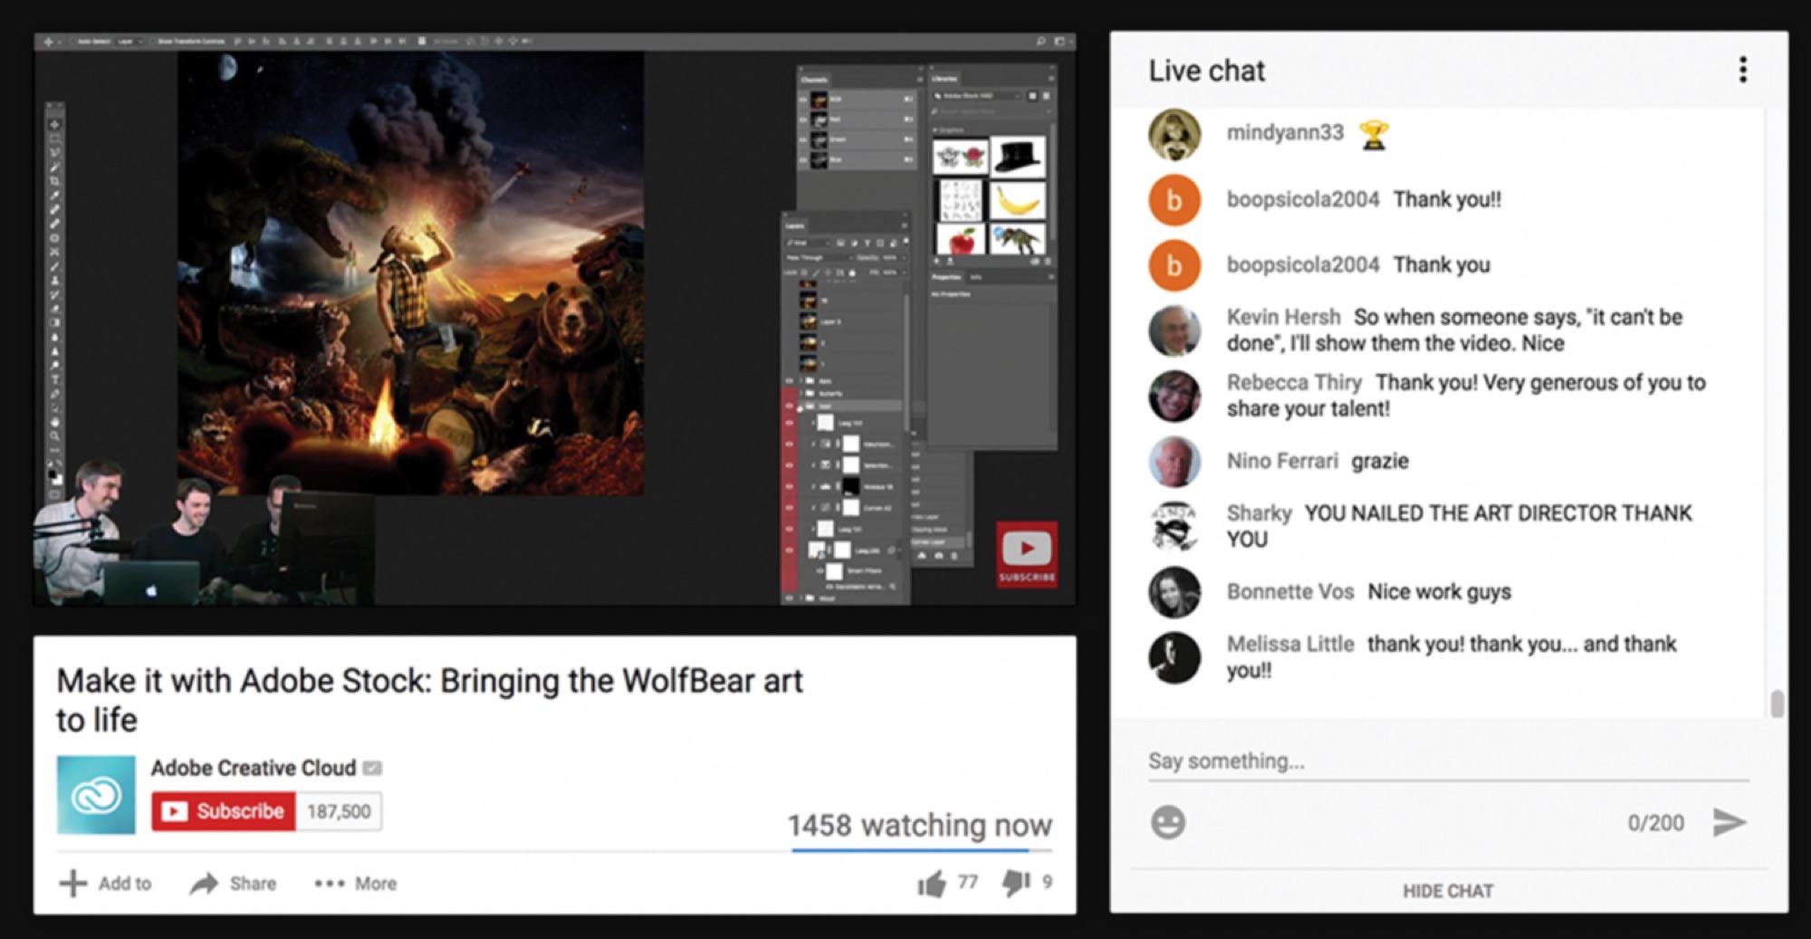Open the Libraries library selector dropdown
The height and width of the screenshot is (939, 1811).
tap(977, 96)
